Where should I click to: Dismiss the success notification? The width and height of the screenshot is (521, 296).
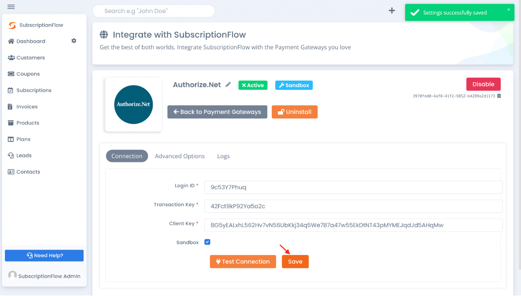[508, 9]
